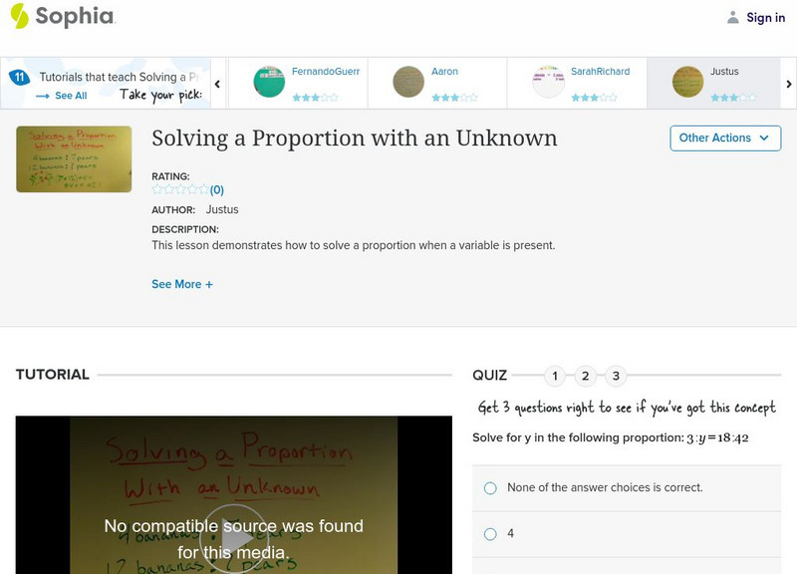The image size is (797, 574).
Task: Open FernandoGuerr tutorial name link
Action: [326, 72]
